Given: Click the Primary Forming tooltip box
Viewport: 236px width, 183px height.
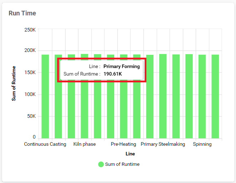Looking at the screenshot, I should [x=102, y=70].
